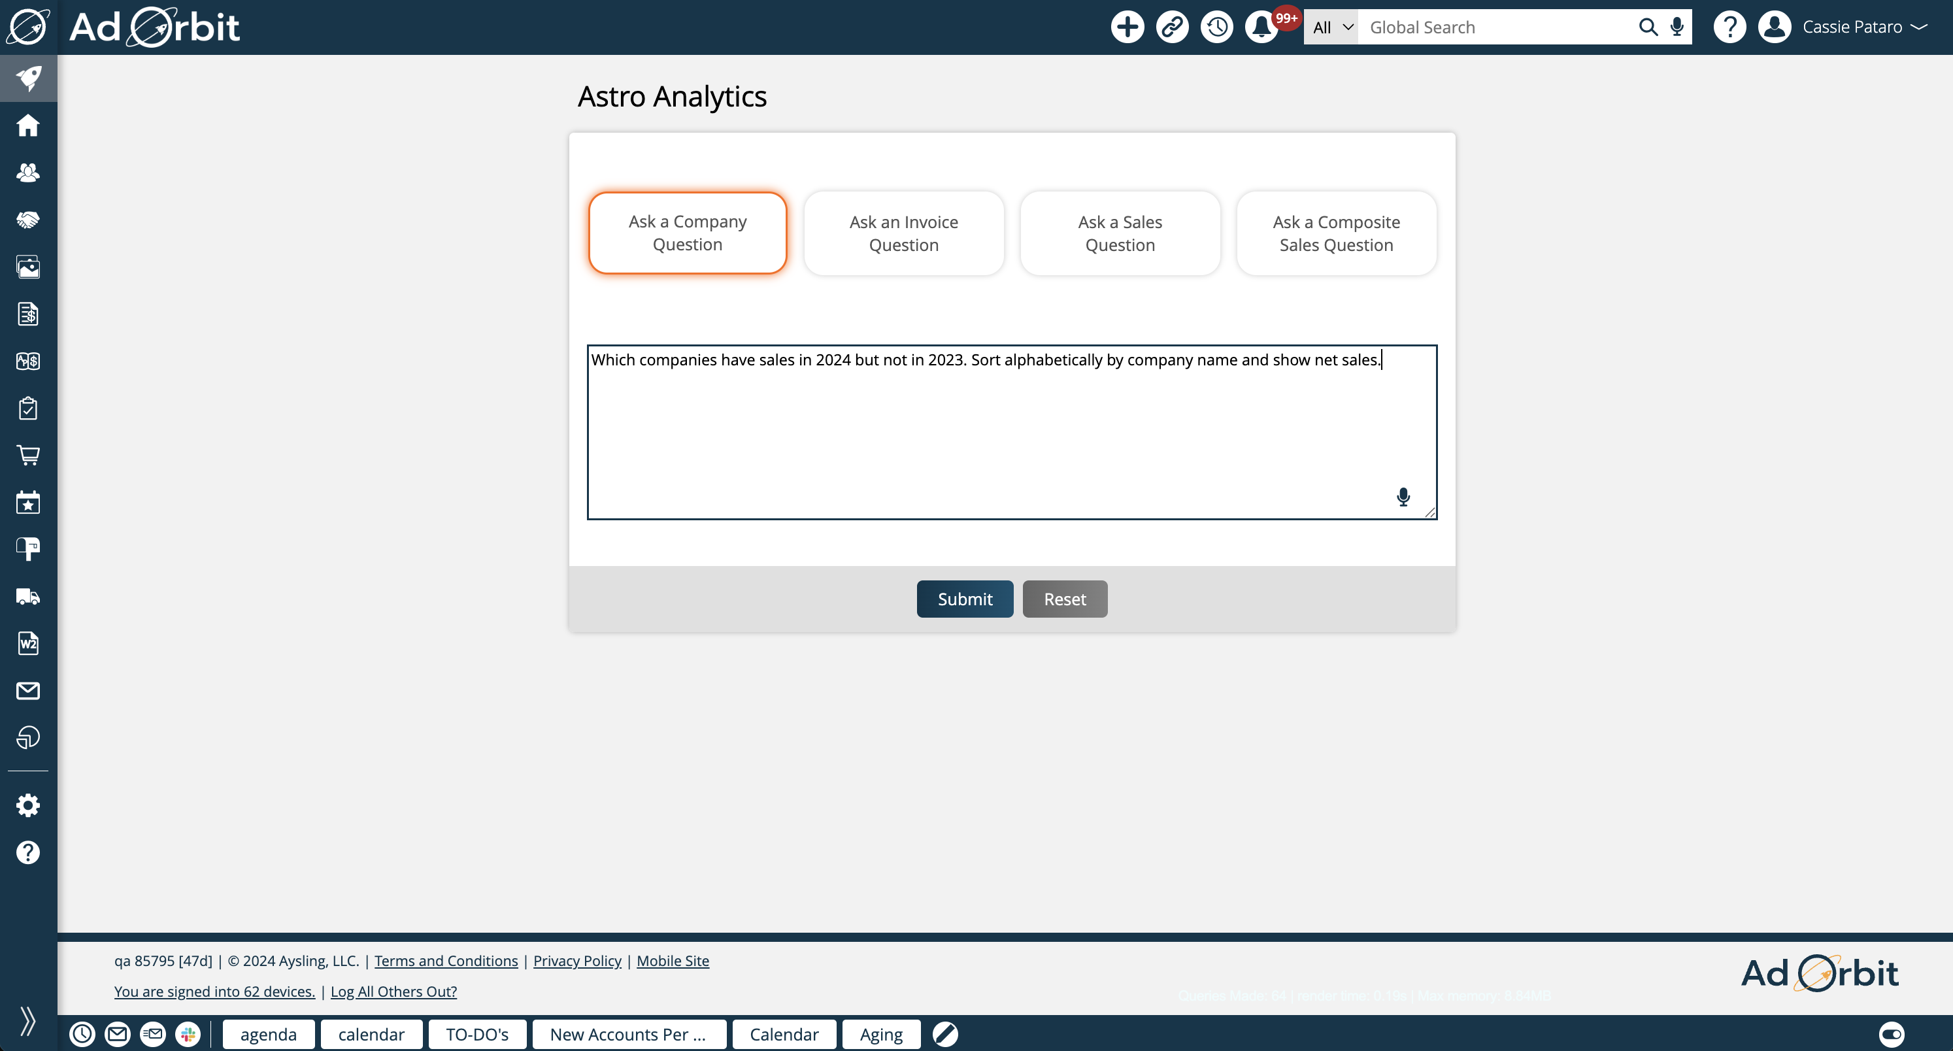This screenshot has height=1051, width=1953.
Task: Click the first envelope icon in bottom bar
Action: [x=118, y=1033]
